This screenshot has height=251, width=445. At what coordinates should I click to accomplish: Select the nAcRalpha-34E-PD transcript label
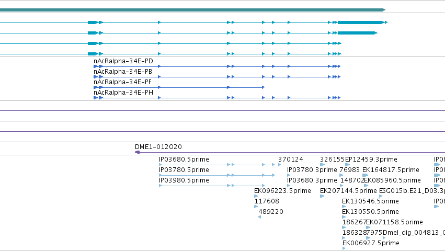coord(123,61)
